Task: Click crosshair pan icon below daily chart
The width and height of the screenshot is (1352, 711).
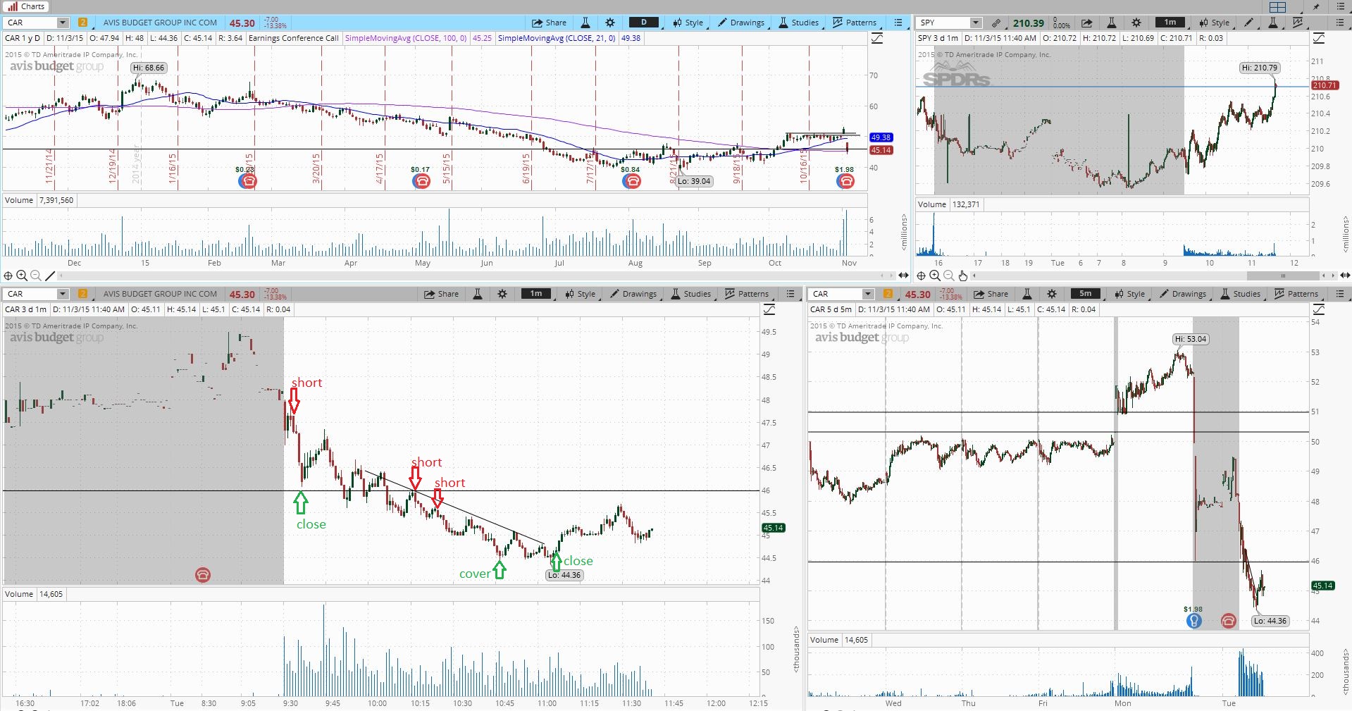Action: coord(8,276)
